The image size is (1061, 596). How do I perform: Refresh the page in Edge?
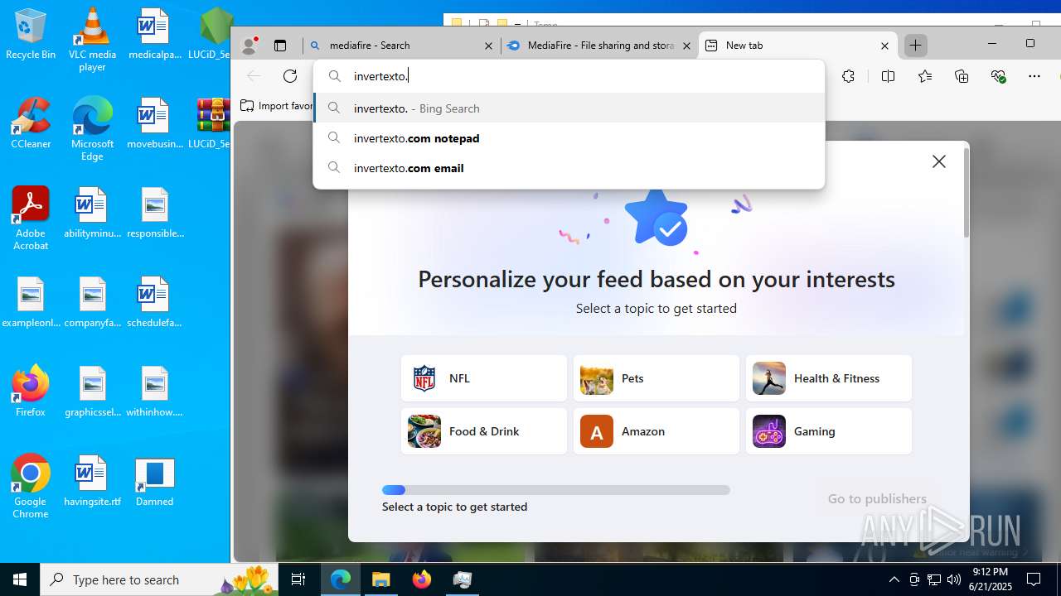tap(290, 76)
